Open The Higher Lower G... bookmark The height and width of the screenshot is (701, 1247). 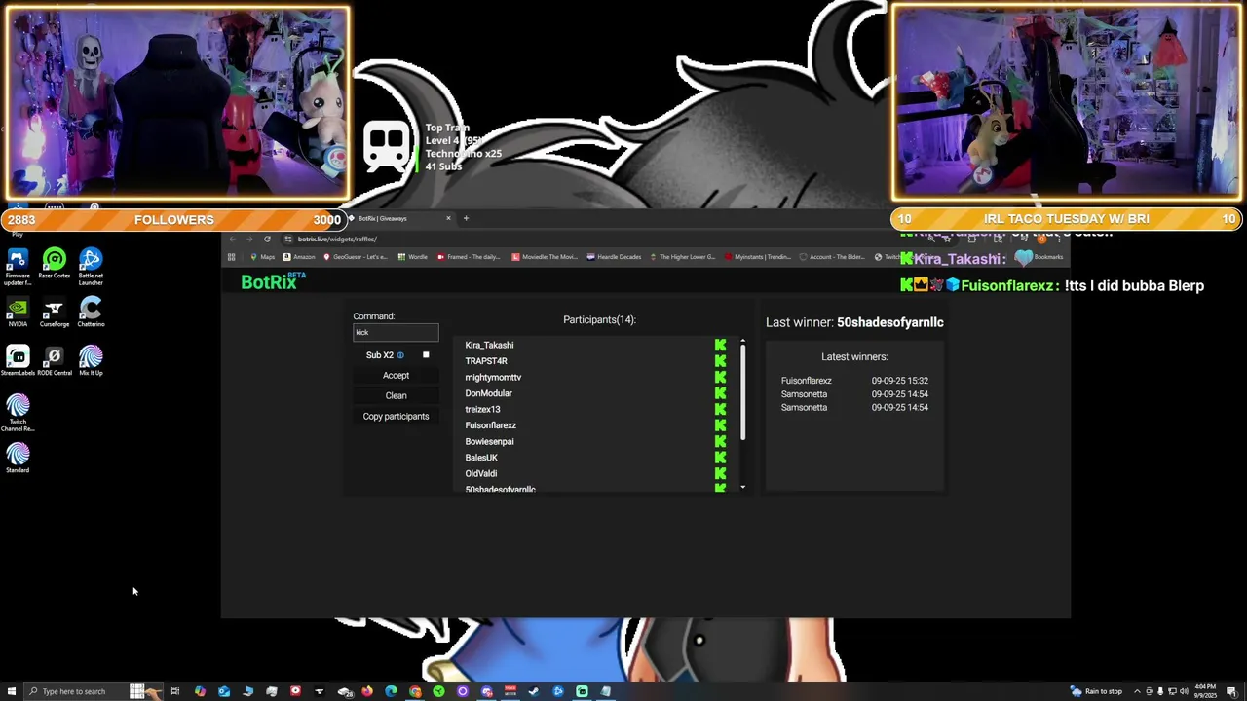point(682,257)
